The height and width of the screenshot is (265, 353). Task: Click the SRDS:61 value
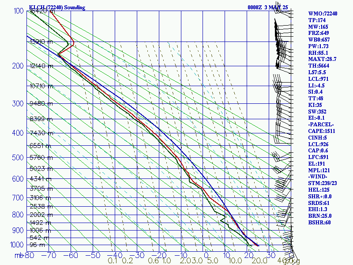click(319, 203)
